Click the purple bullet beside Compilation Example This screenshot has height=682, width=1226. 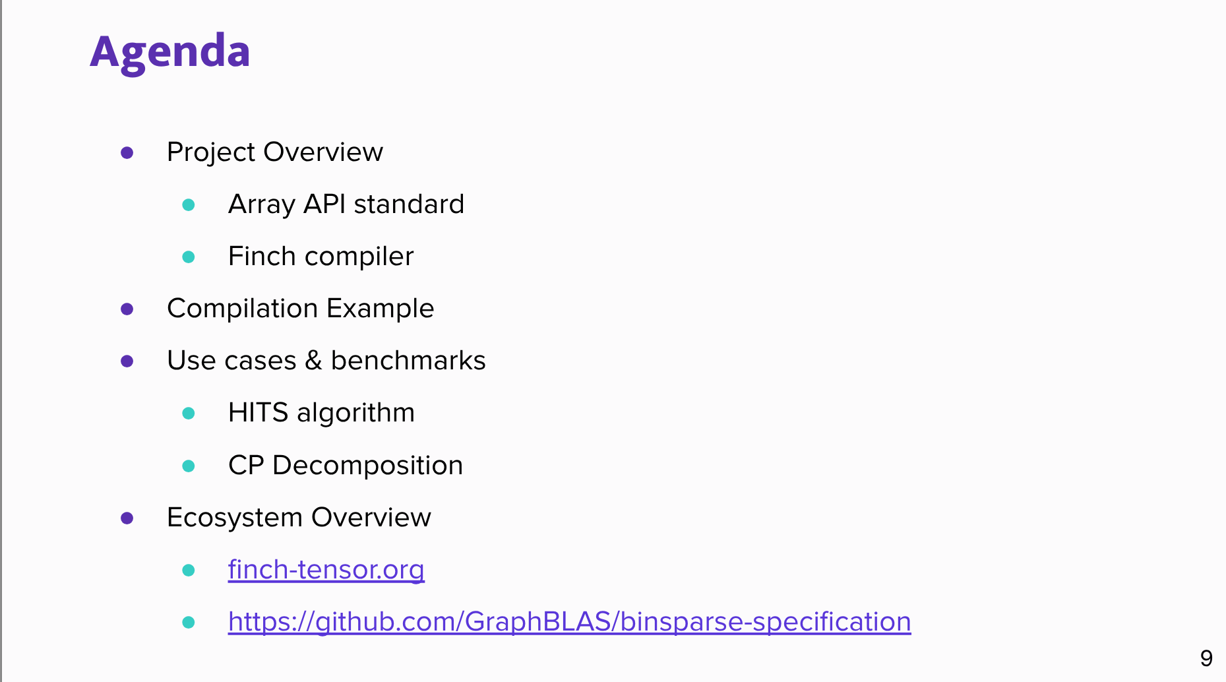(127, 309)
